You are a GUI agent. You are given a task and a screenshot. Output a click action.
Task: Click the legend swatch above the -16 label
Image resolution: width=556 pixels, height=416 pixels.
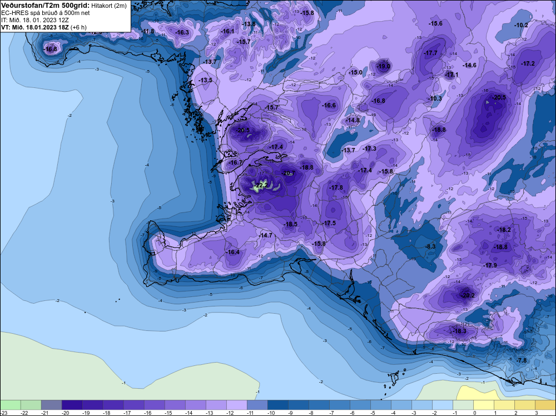point(154,405)
